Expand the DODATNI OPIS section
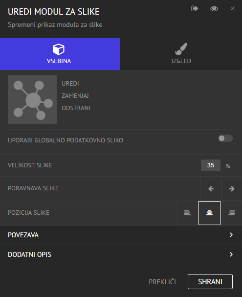242x297 pixels. 121,254
